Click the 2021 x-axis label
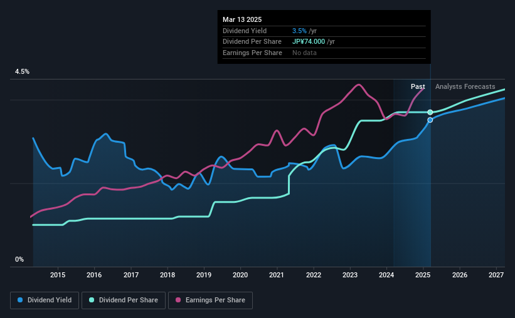515x318 pixels. (277, 275)
